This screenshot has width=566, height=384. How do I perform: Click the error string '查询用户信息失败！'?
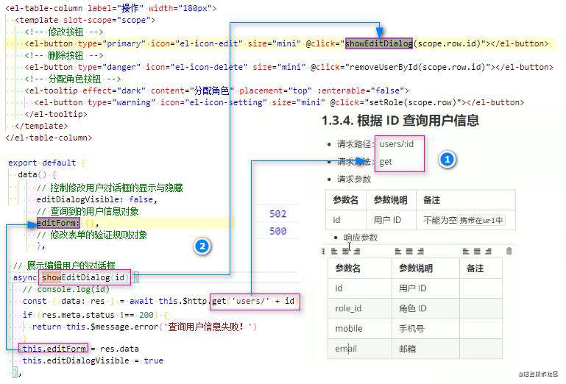(209, 327)
